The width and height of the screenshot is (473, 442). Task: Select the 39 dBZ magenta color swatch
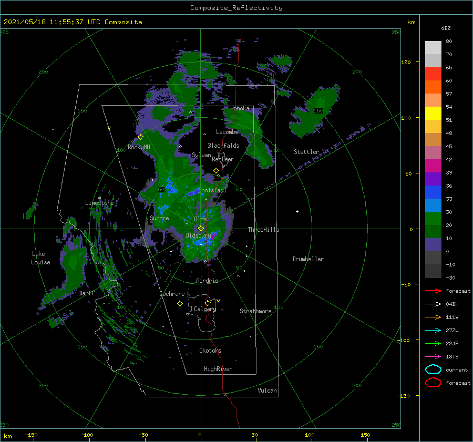433,166
